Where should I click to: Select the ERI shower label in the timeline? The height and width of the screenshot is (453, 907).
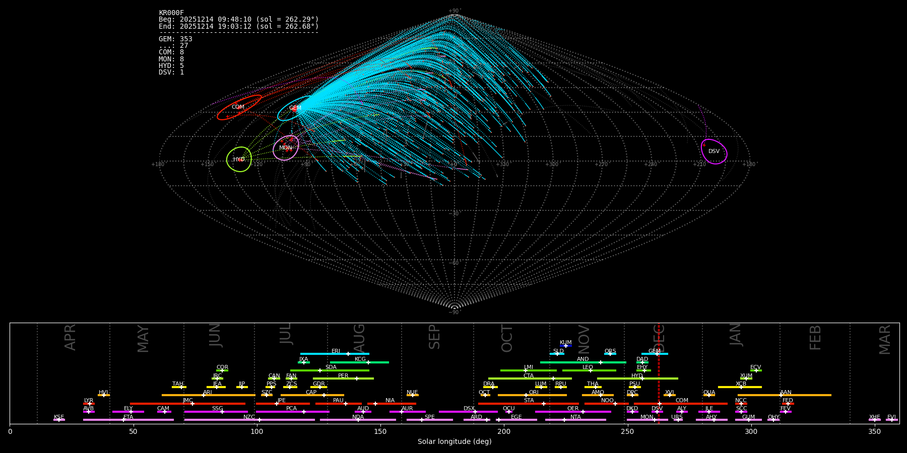click(x=336, y=351)
